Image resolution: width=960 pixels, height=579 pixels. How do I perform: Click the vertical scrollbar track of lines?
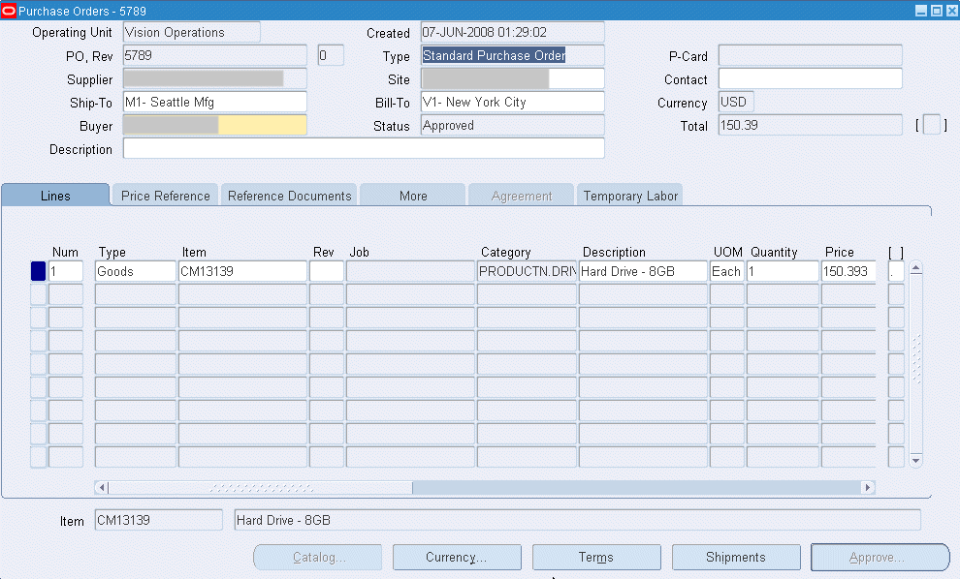916,364
